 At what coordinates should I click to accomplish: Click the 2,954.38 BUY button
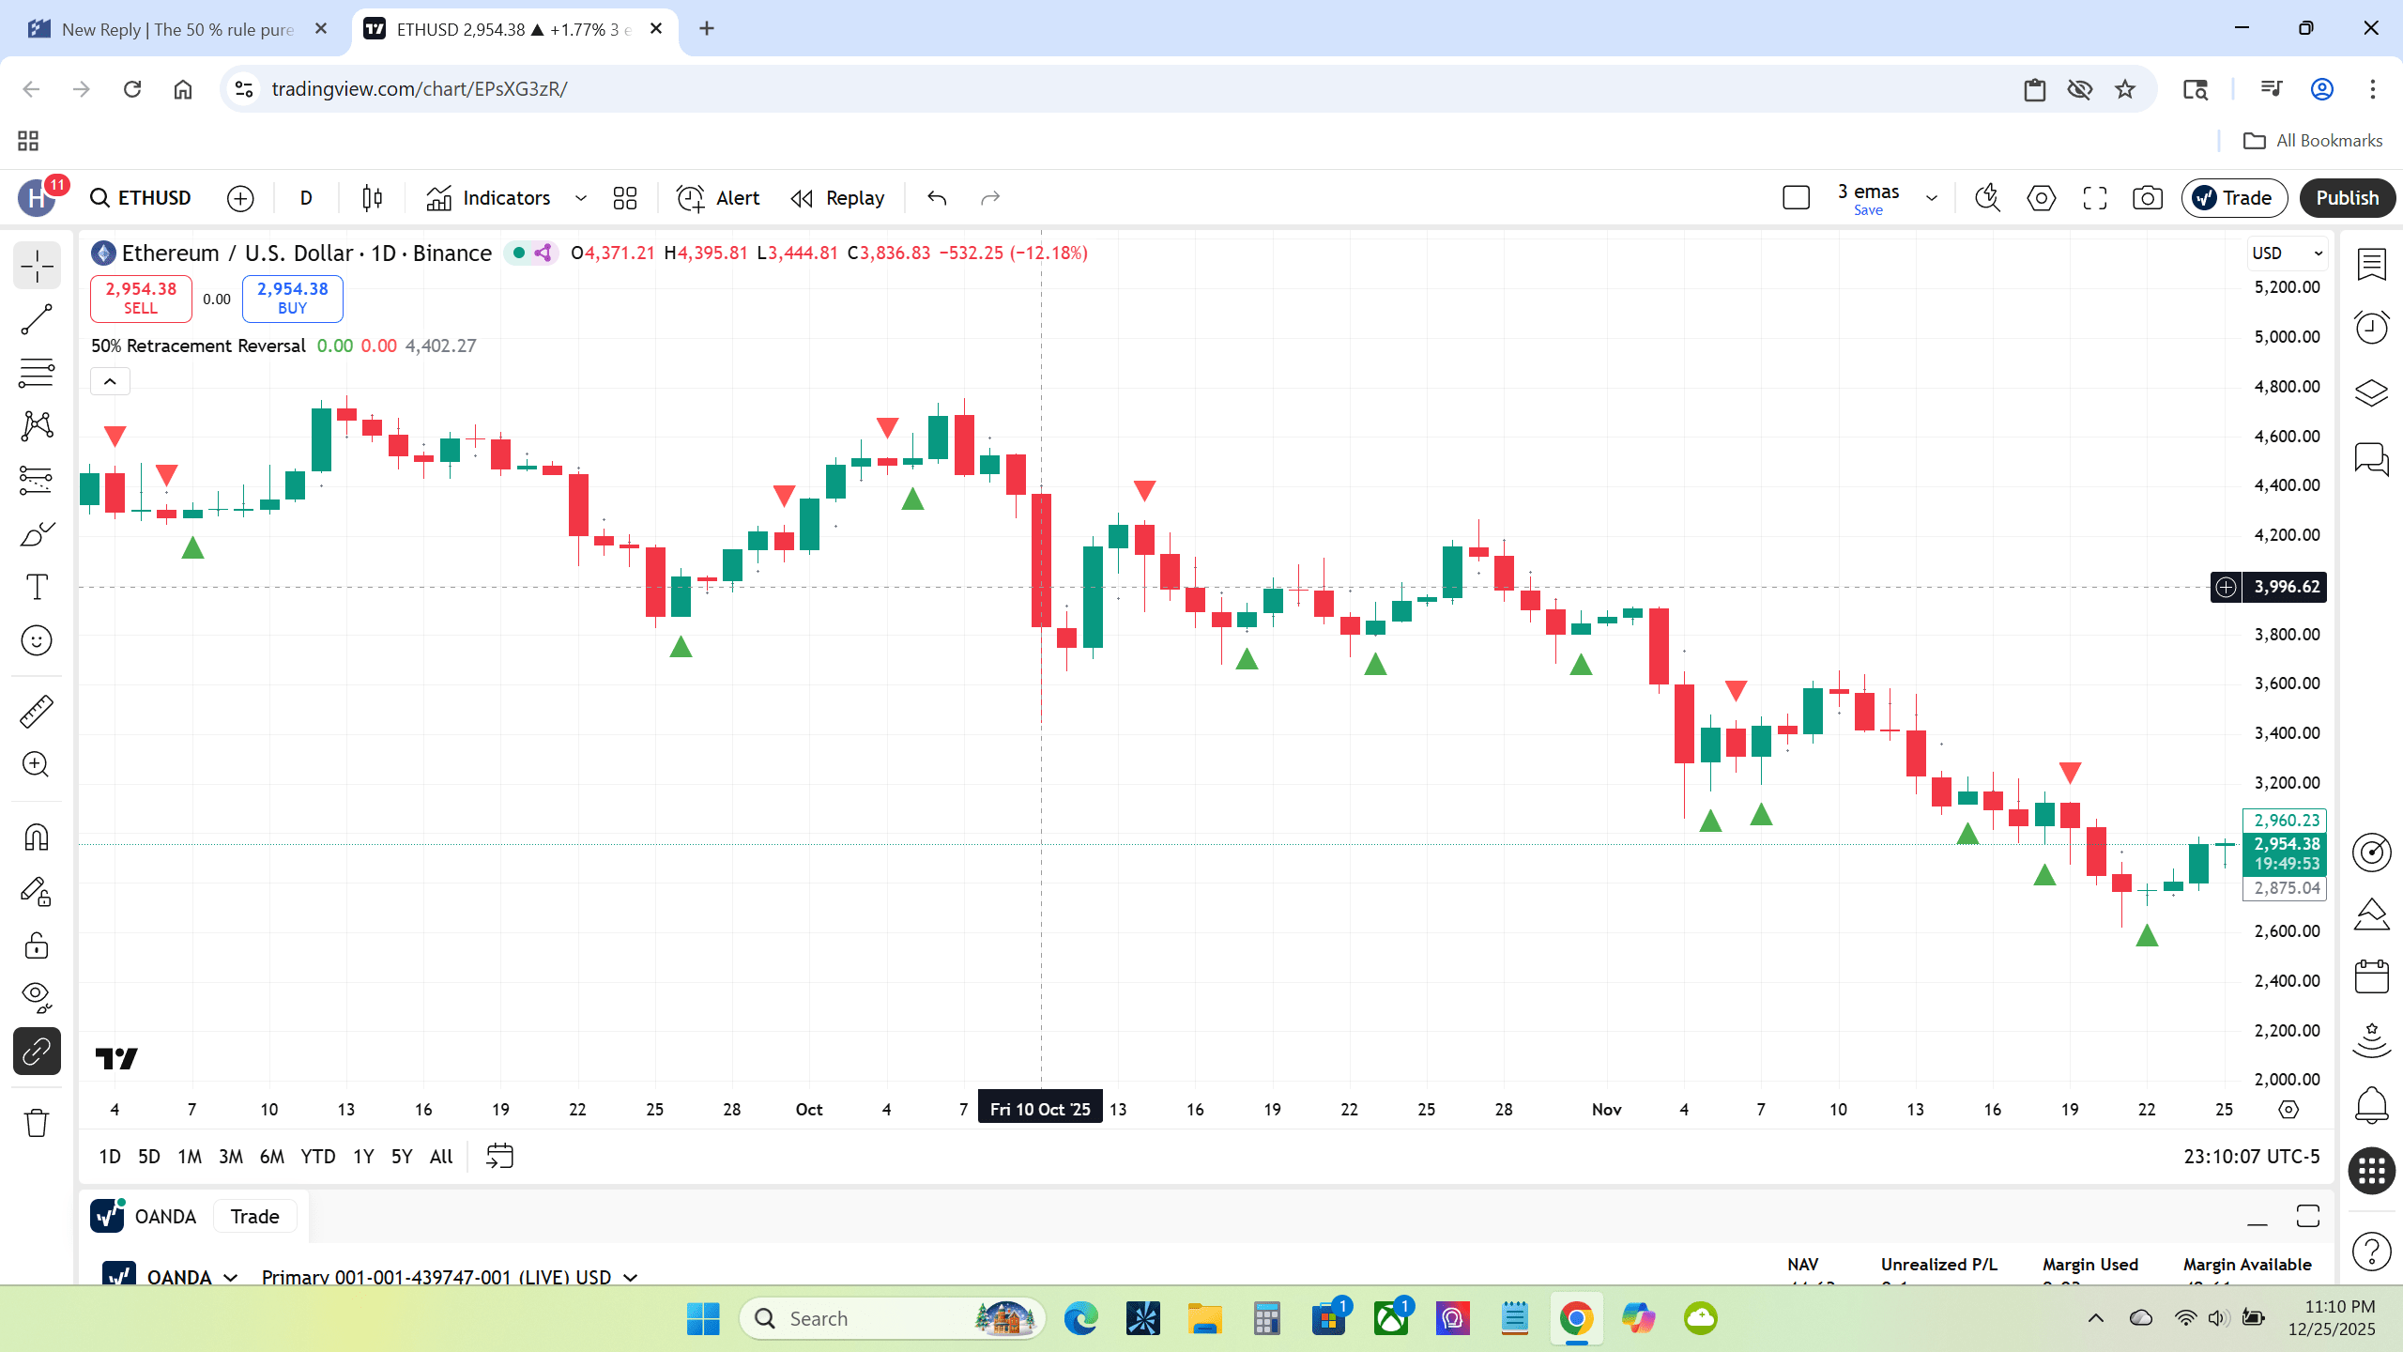[x=293, y=299]
